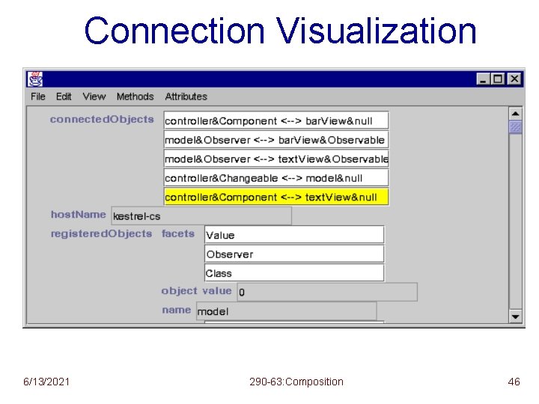Open the Methods menu

135,97
